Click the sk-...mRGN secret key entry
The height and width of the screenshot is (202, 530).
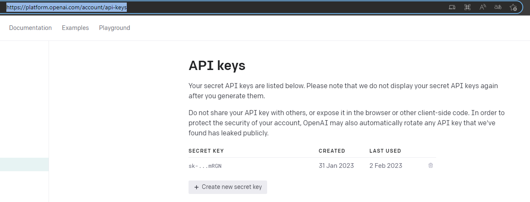[205, 166]
